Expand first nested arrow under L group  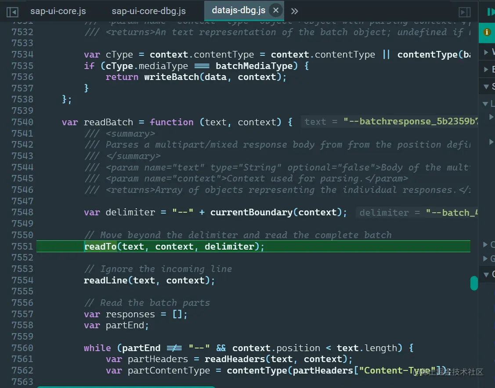[x=491, y=117]
